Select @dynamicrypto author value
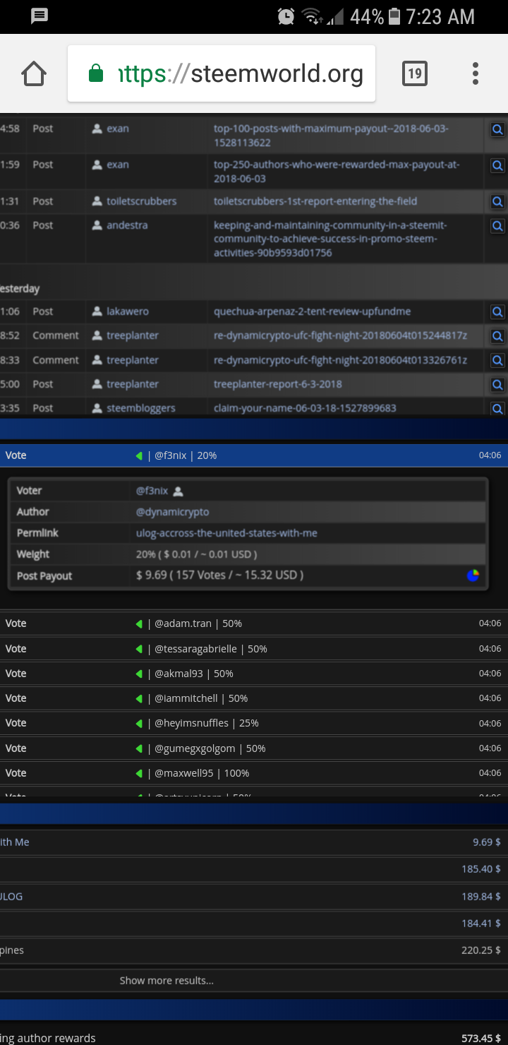This screenshot has height=1045, width=508. (173, 512)
